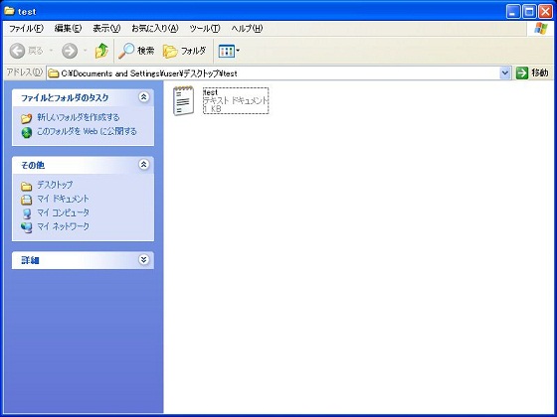Open the ツール(T) menu
Viewport: 557px width, 417px height.
click(205, 29)
